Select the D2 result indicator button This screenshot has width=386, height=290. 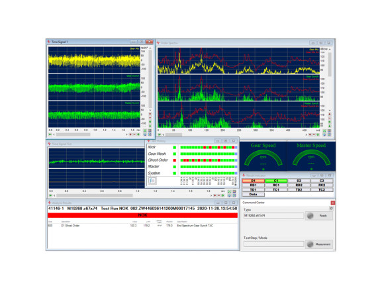299,181
